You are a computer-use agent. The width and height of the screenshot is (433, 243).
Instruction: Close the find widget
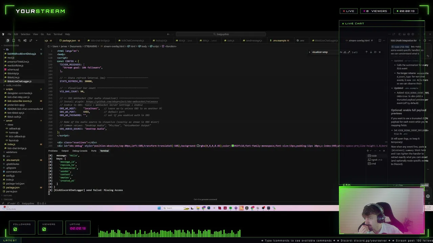point(380,52)
